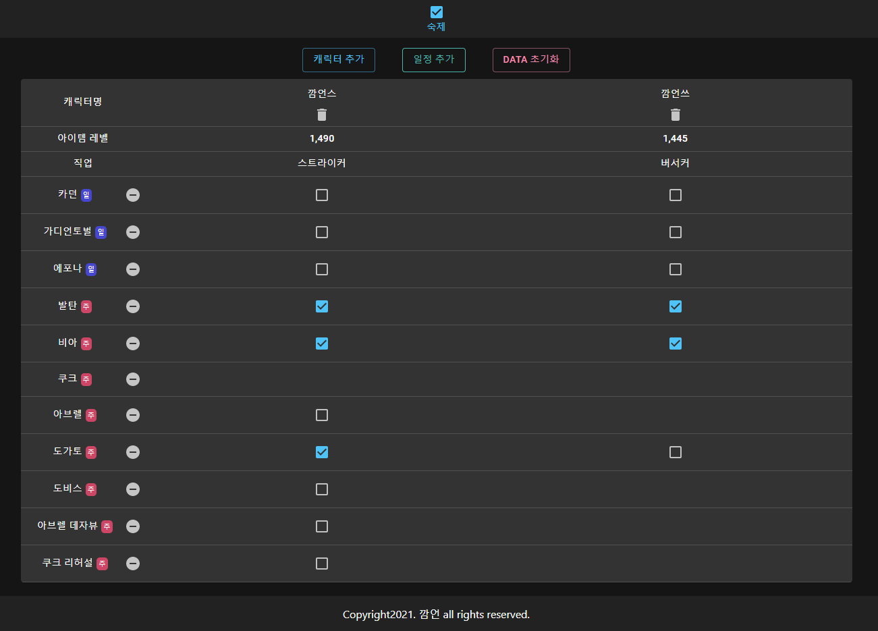Check 에포나 for 깜언스

[x=322, y=269]
